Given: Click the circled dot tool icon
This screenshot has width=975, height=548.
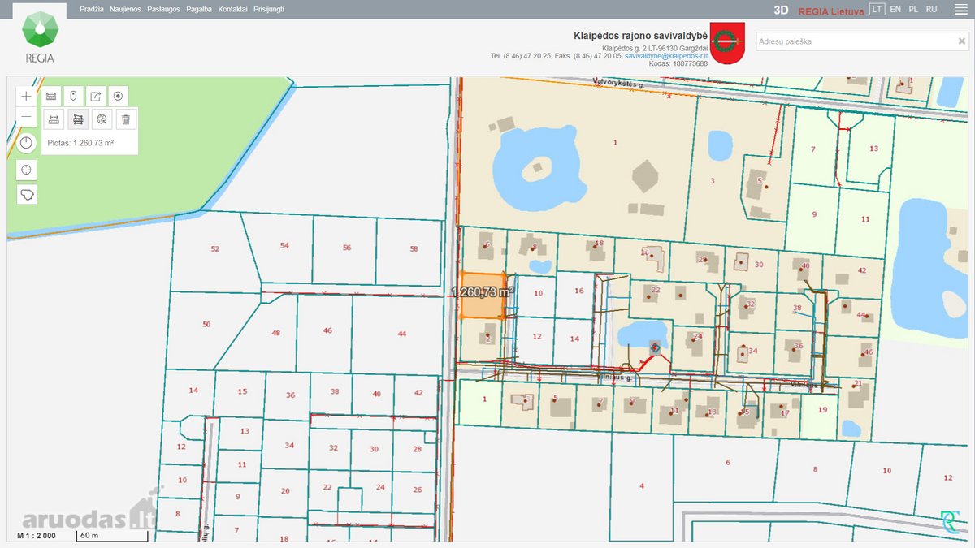Looking at the screenshot, I should (x=119, y=96).
